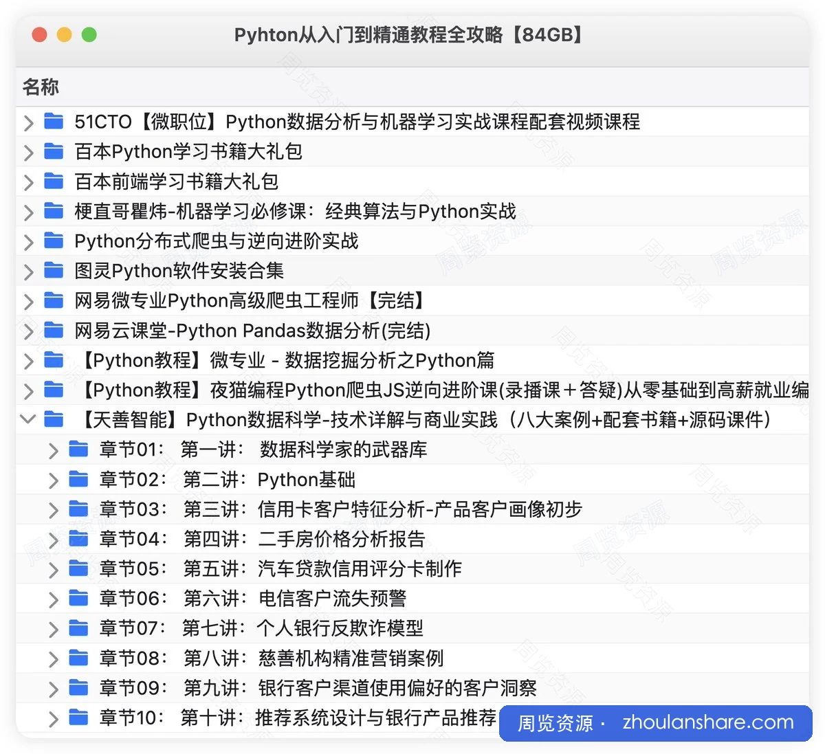Click folder icon of 天善智能 Python数据科学
Image resolution: width=825 pixels, height=754 pixels.
54,419
